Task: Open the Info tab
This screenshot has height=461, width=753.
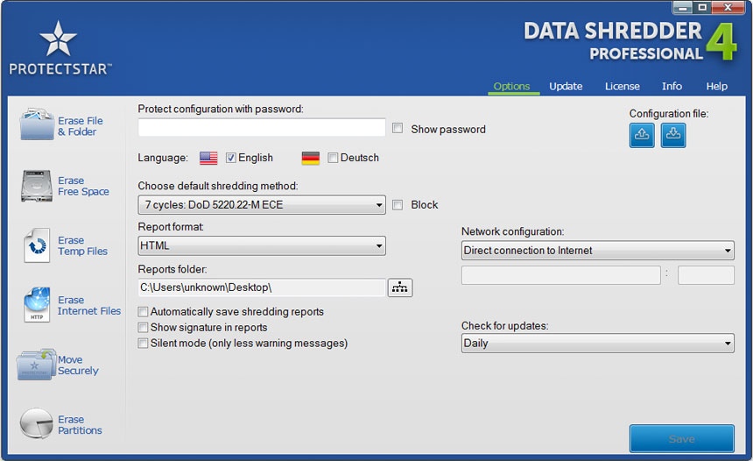Action: [x=672, y=86]
